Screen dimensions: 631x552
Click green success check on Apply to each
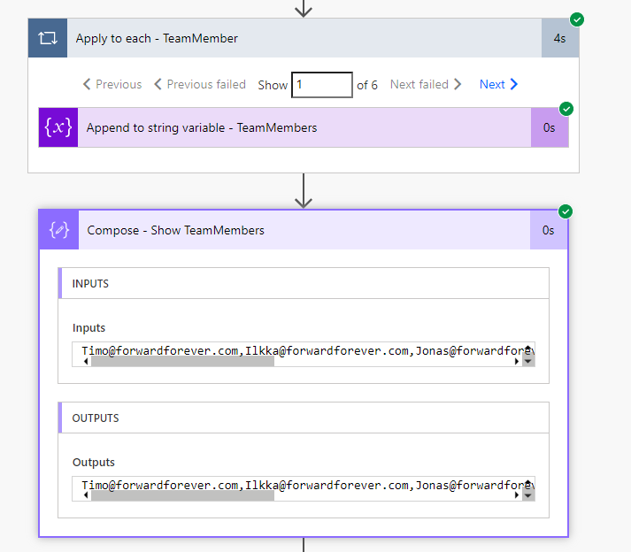coord(577,19)
